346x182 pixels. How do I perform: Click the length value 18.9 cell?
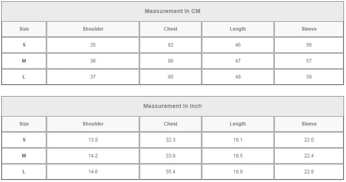click(237, 172)
